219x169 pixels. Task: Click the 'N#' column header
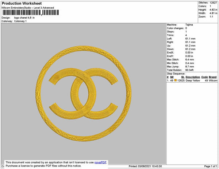[x=172, y=77]
